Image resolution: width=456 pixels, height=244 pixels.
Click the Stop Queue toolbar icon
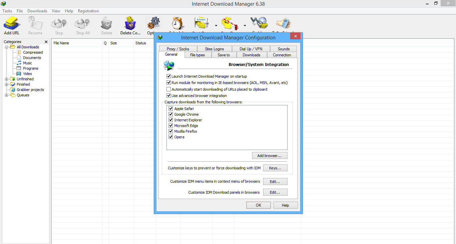pyautogui.click(x=230, y=23)
